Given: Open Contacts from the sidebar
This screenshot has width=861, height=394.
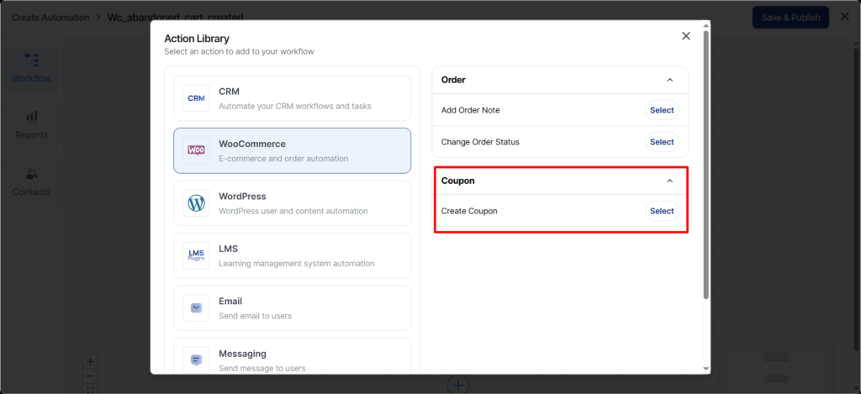Looking at the screenshot, I should (x=31, y=182).
